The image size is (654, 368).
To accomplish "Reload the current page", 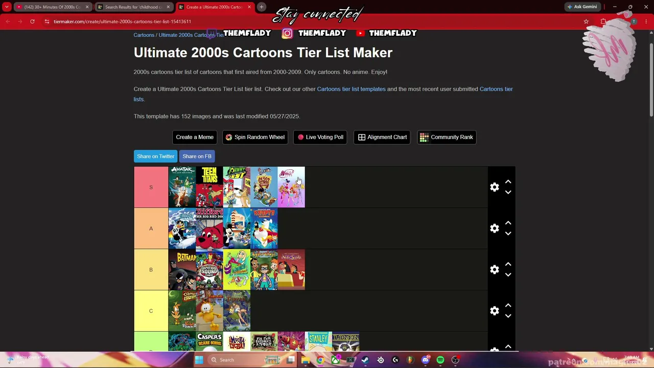I will point(32,21).
